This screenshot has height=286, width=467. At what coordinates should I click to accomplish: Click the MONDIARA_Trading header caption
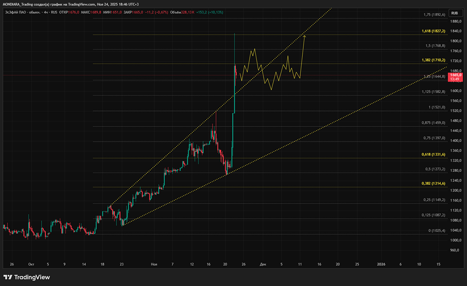pos(71,4)
